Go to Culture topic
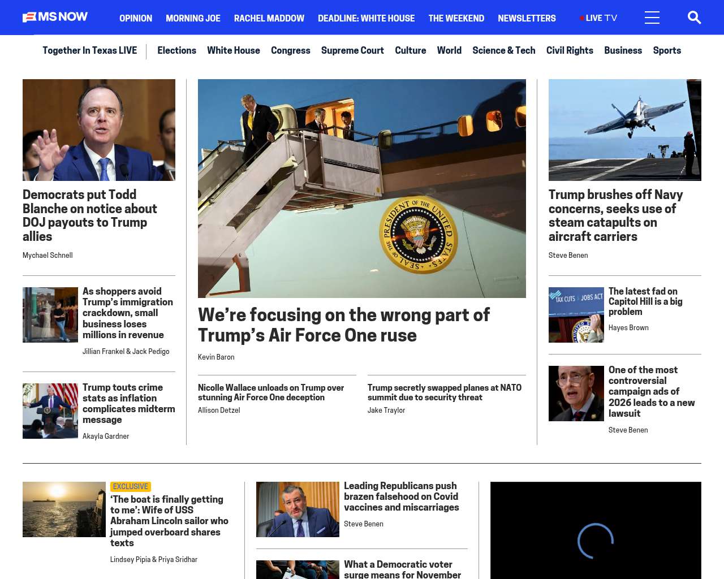This screenshot has width=724, height=579. click(411, 50)
